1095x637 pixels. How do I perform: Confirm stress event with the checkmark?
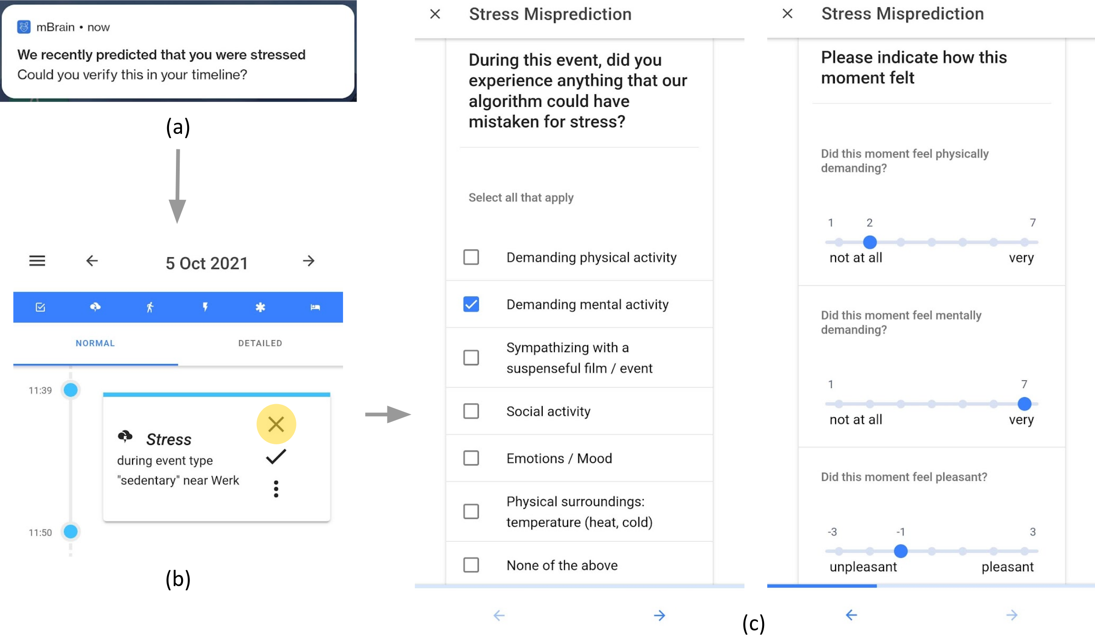pos(276,457)
